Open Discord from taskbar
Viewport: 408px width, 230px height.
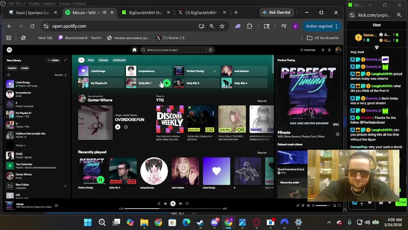[x=215, y=222]
